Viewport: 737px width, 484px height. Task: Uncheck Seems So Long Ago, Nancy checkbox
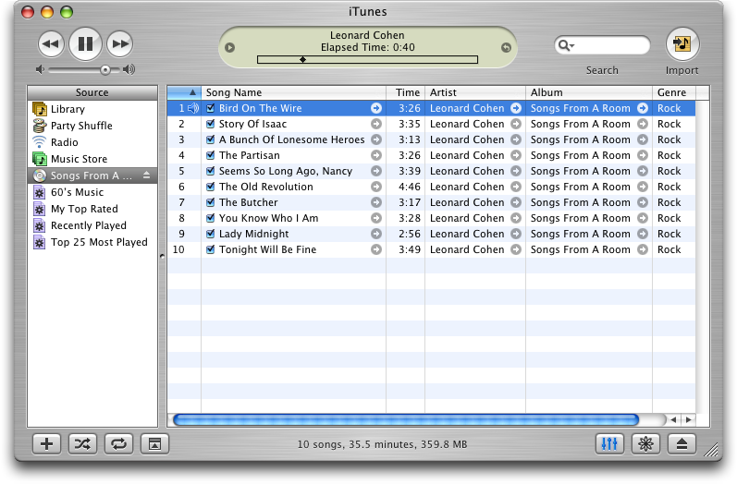(211, 171)
